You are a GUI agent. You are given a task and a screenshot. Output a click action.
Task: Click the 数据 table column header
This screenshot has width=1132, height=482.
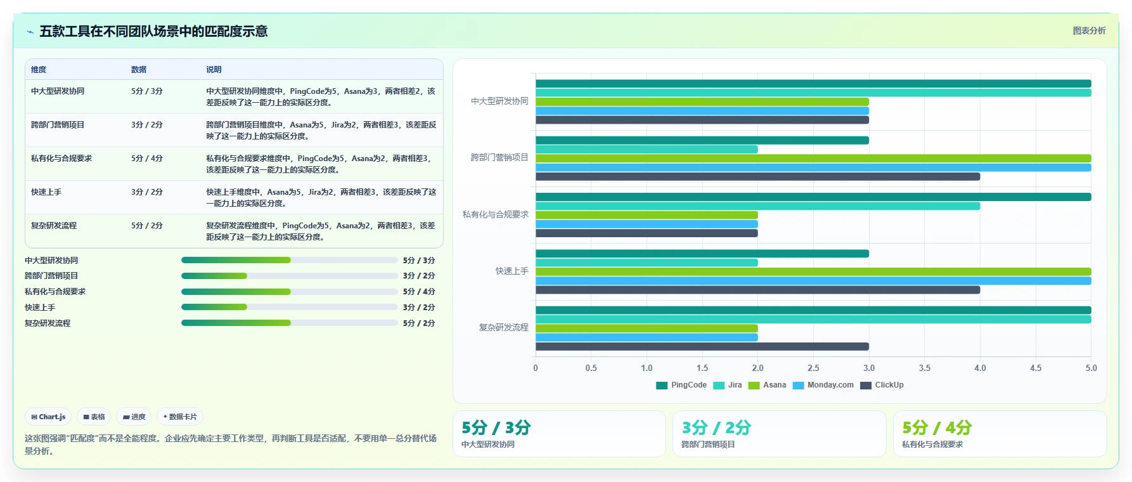pos(139,70)
